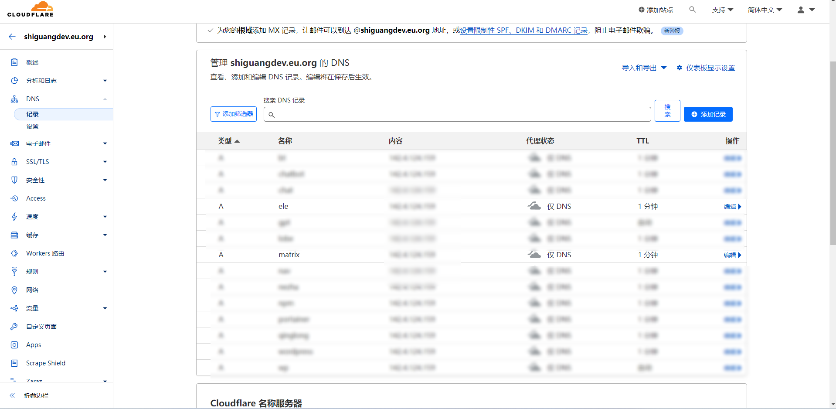Image resolution: width=836 pixels, height=409 pixels.
Task: Open the 支持 support dropdown
Action: (x=723, y=10)
